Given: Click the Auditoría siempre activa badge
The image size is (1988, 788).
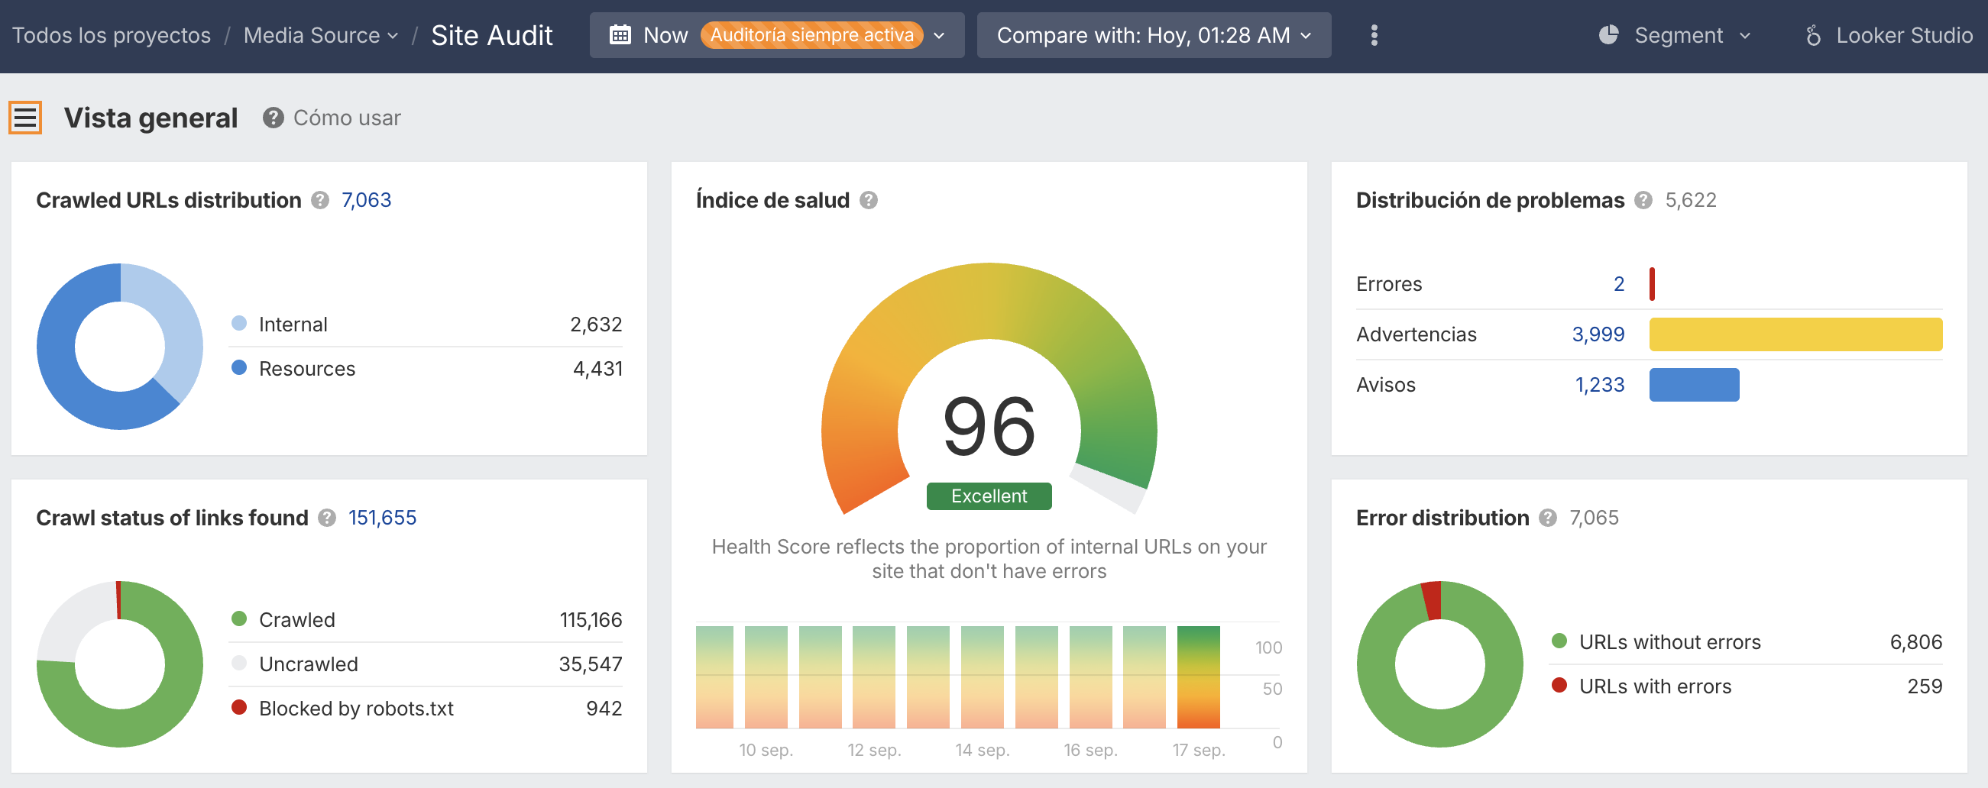Looking at the screenshot, I should point(812,35).
